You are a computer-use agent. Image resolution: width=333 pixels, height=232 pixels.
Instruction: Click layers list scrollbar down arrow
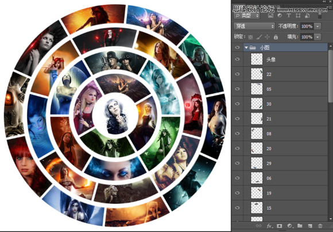click(331, 219)
